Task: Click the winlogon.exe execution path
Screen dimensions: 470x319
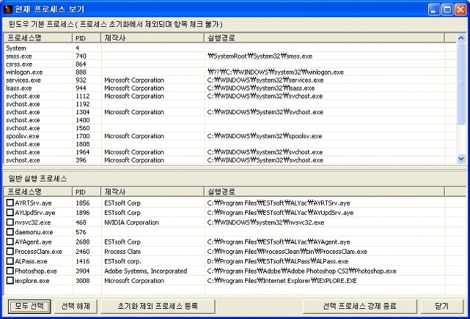Action: 275,72
